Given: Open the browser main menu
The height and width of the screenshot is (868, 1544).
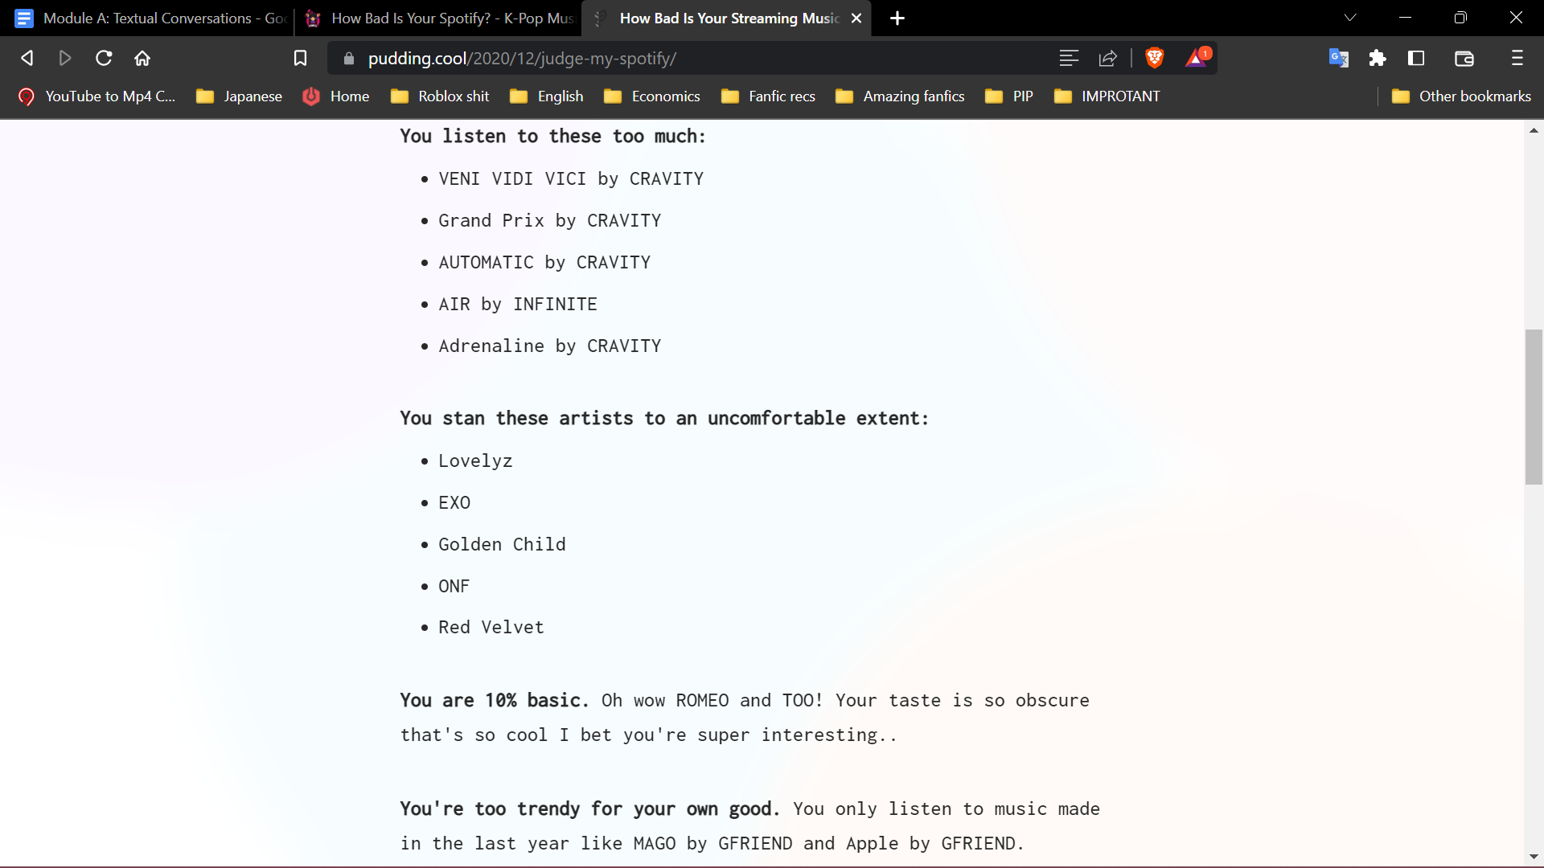Looking at the screenshot, I should pos(1517,58).
